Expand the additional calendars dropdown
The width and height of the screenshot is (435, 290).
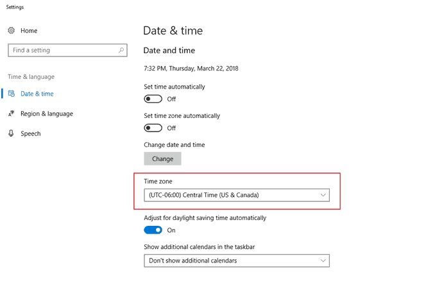(x=236, y=260)
